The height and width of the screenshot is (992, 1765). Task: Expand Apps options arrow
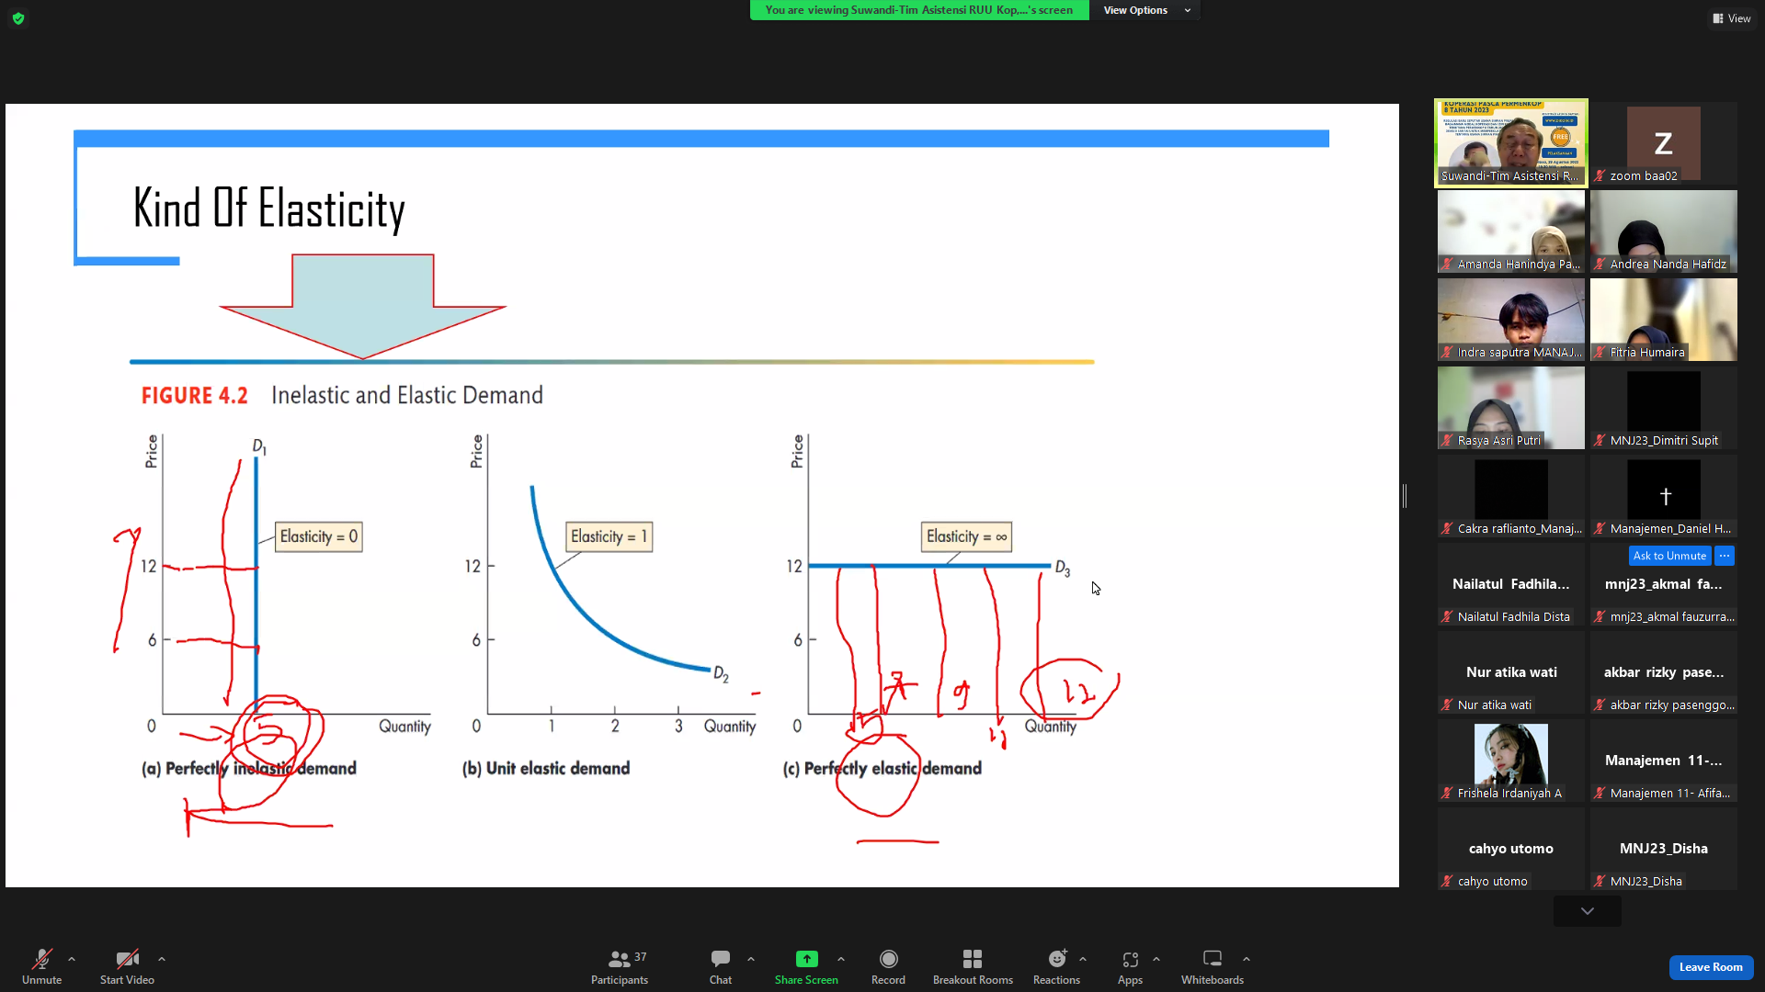click(x=1156, y=959)
